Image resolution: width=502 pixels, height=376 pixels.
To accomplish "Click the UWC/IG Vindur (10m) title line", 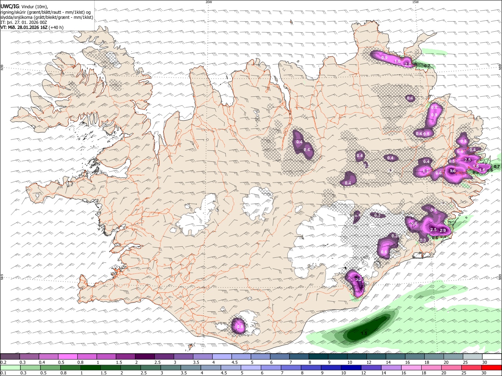I will pyautogui.click(x=24, y=6).
